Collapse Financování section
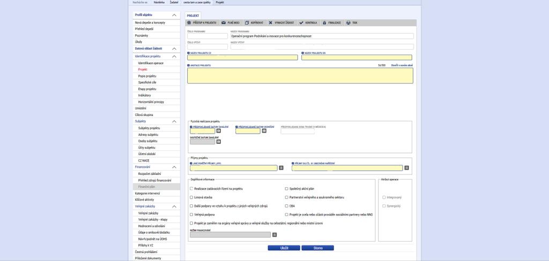The height and width of the screenshot is (261, 549). [174, 167]
